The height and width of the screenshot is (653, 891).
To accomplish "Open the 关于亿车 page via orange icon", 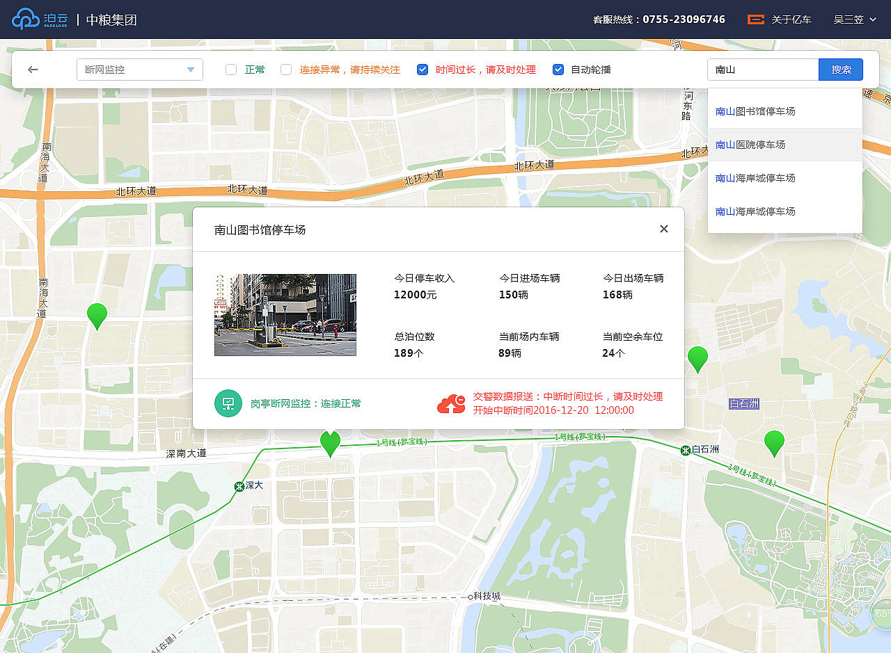I will pos(755,19).
